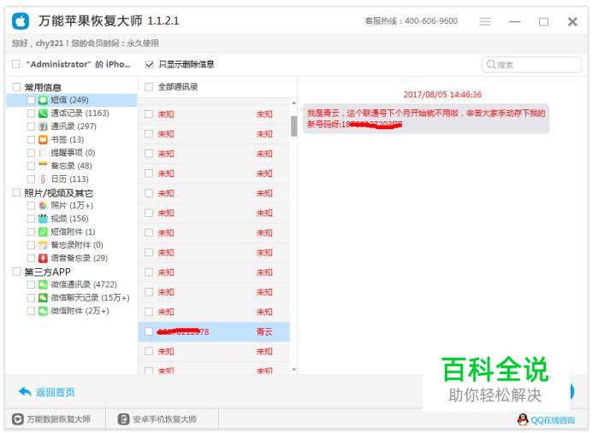Click into the 搜索 search field
The height and width of the screenshot is (433, 592).
pyautogui.click(x=531, y=64)
